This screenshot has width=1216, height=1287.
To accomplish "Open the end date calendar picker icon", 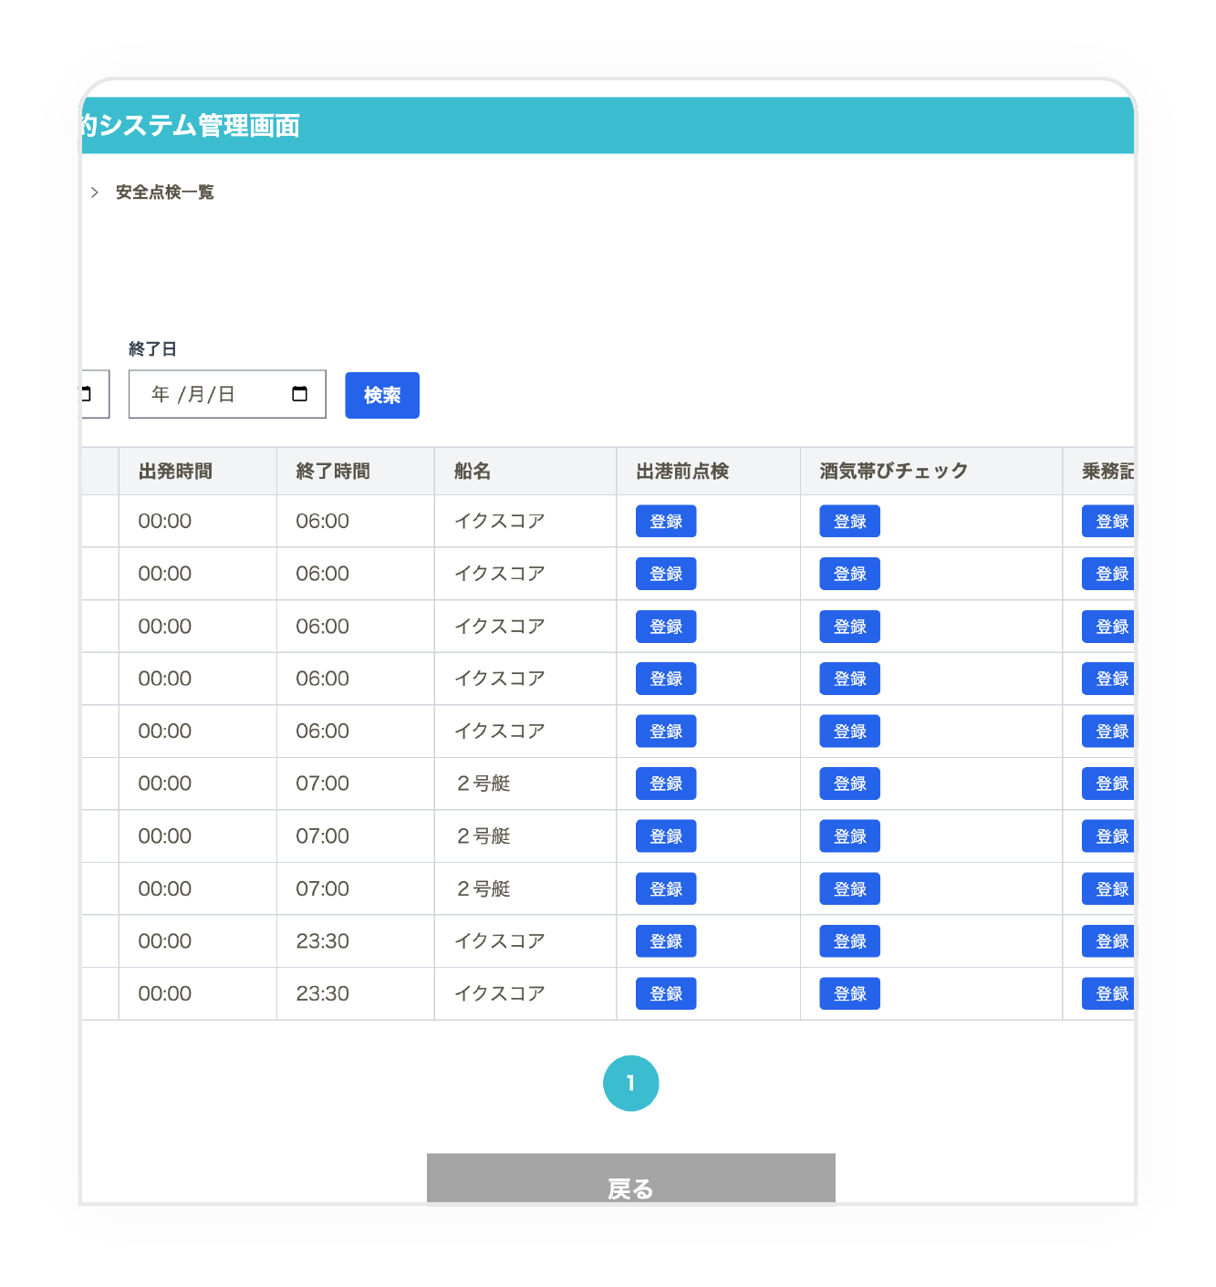I will [x=299, y=394].
